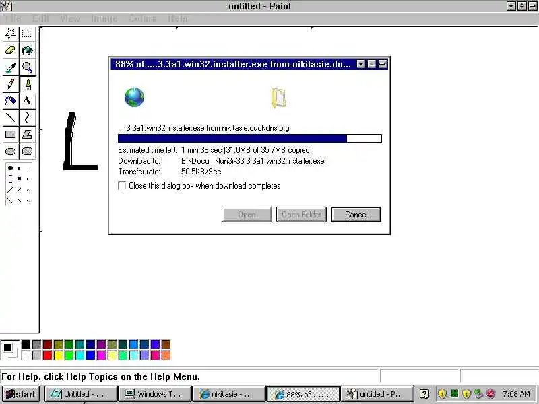The height and width of the screenshot is (404, 539).
Task: Select the olive color swatch
Action: click(x=58, y=344)
